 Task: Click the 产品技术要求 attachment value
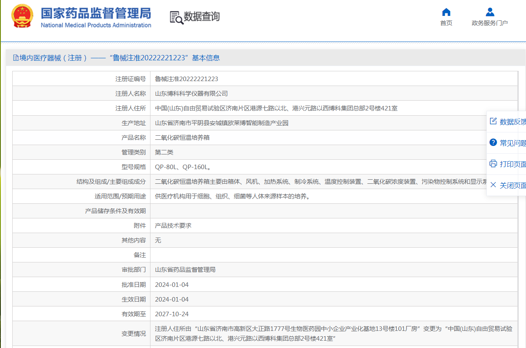coord(173,226)
